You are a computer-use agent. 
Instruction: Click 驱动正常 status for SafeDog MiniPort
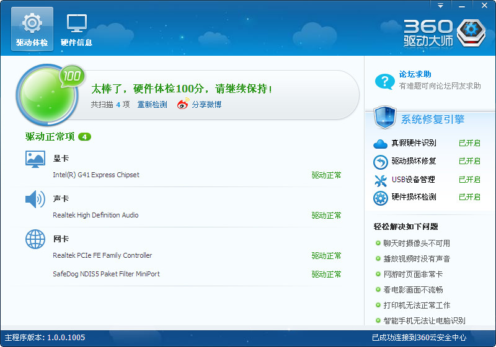point(327,274)
